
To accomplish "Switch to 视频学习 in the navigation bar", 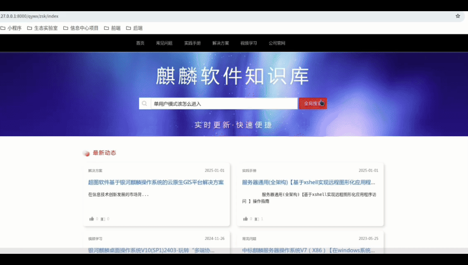I will (248, 43).
